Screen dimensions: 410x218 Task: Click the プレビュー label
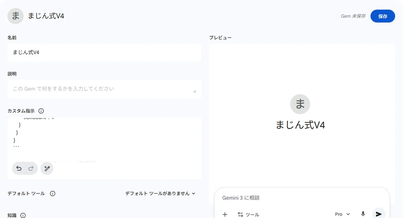tap(220, 37)
